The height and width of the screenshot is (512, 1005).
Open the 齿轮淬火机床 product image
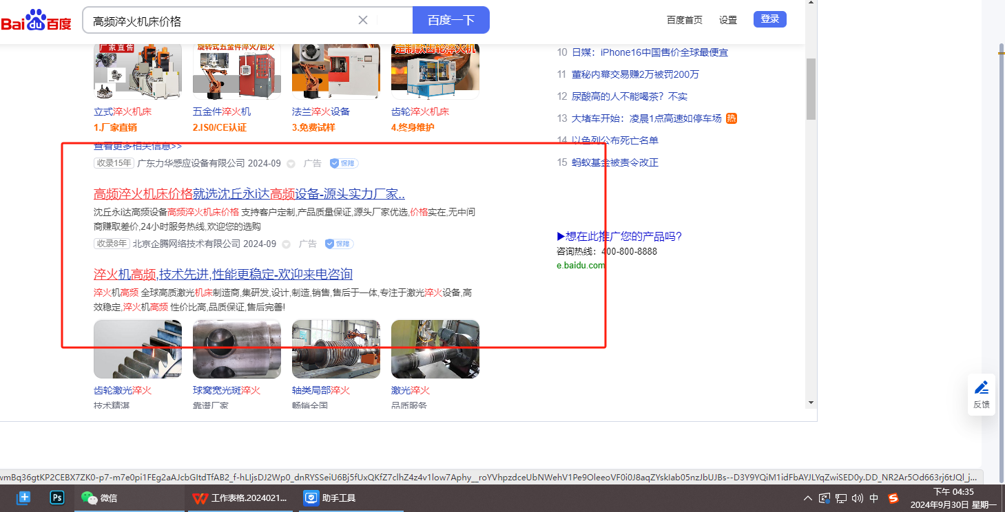tap(435, 71)
